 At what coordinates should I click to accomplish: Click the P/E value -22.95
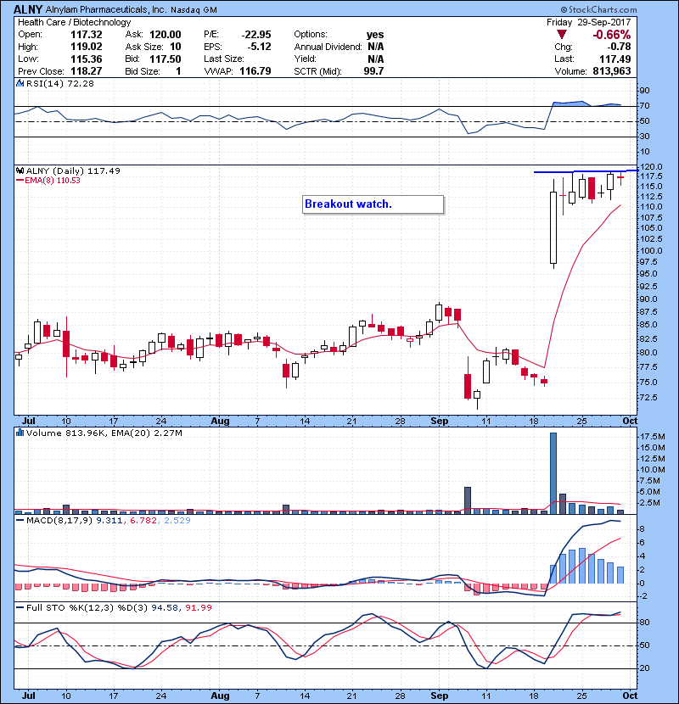coord(256,35)
